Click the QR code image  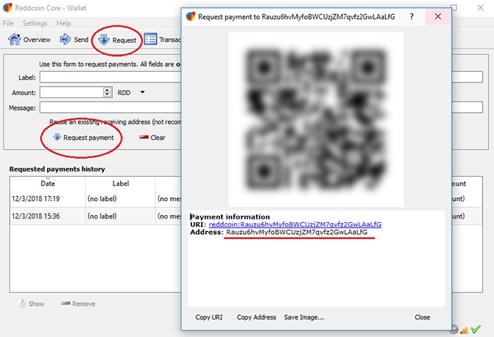[x=316, y=120]
